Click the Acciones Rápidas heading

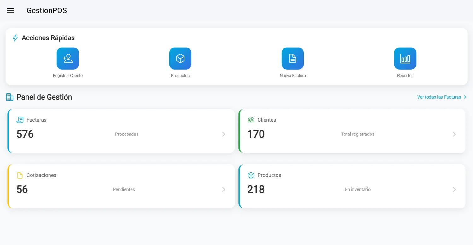click(x=48, y=38)
